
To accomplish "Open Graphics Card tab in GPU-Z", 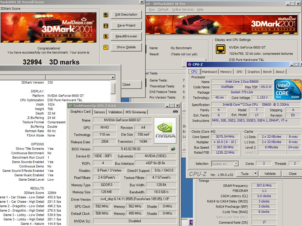I will click(x=80, y=112).
